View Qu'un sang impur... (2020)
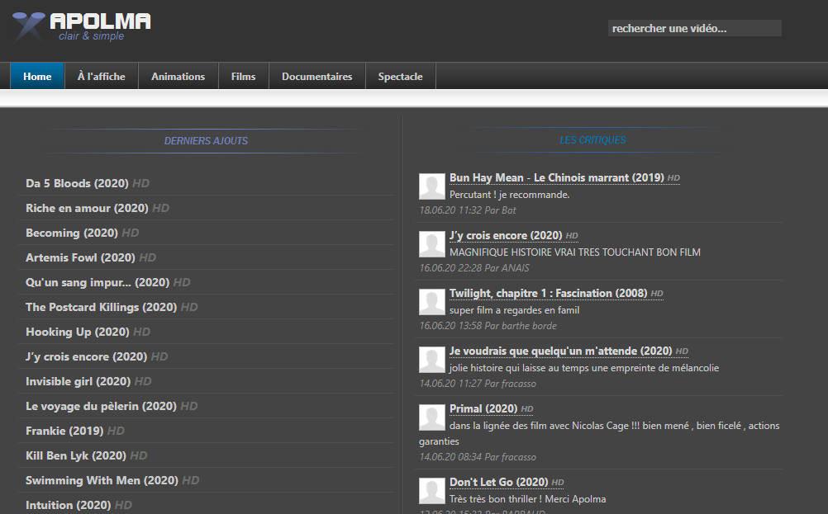The width and height of the screenshot is (828, 514). pyautogui.click(x=98, y=282)
